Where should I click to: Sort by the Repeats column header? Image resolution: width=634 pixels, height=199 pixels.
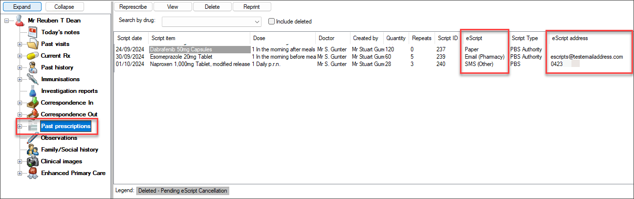422,38
